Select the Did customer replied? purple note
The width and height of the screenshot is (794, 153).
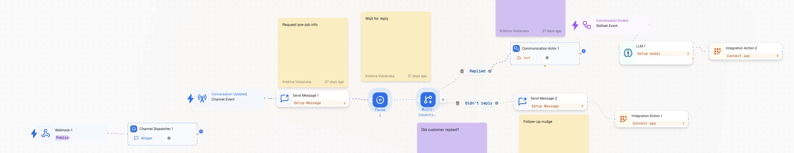point(452,138)
